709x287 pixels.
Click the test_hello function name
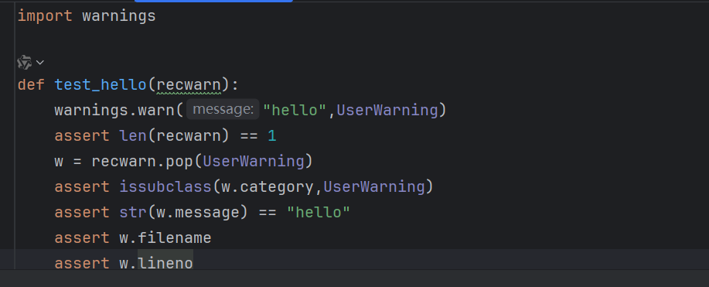click(101, 84)
